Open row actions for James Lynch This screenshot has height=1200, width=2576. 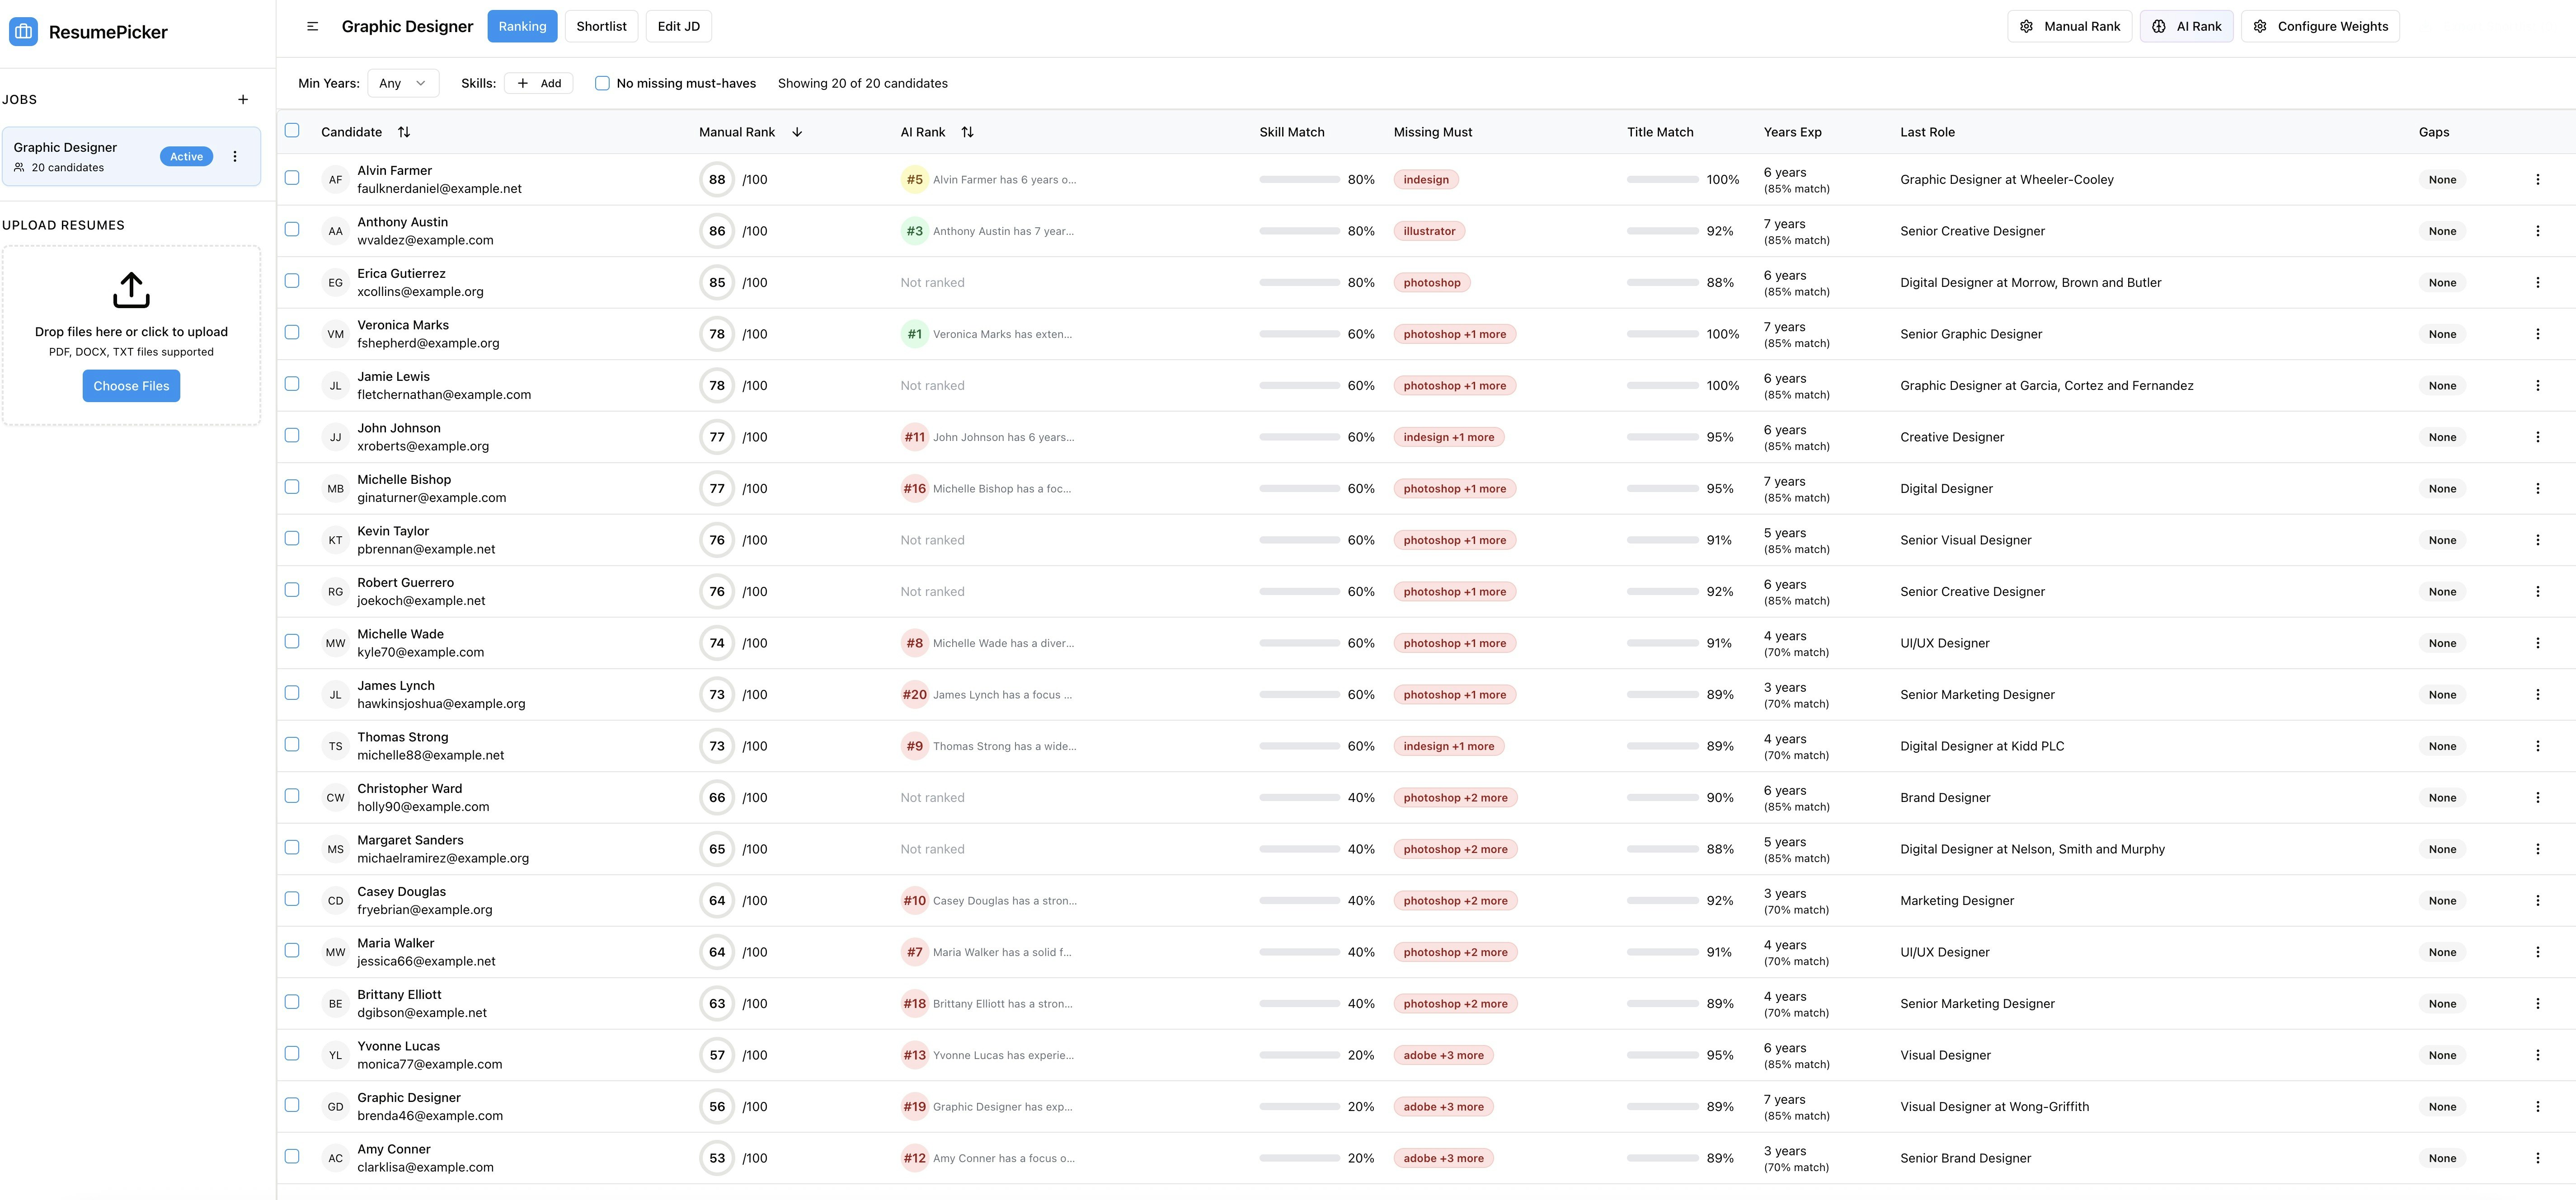click(x=2537, y=695)
